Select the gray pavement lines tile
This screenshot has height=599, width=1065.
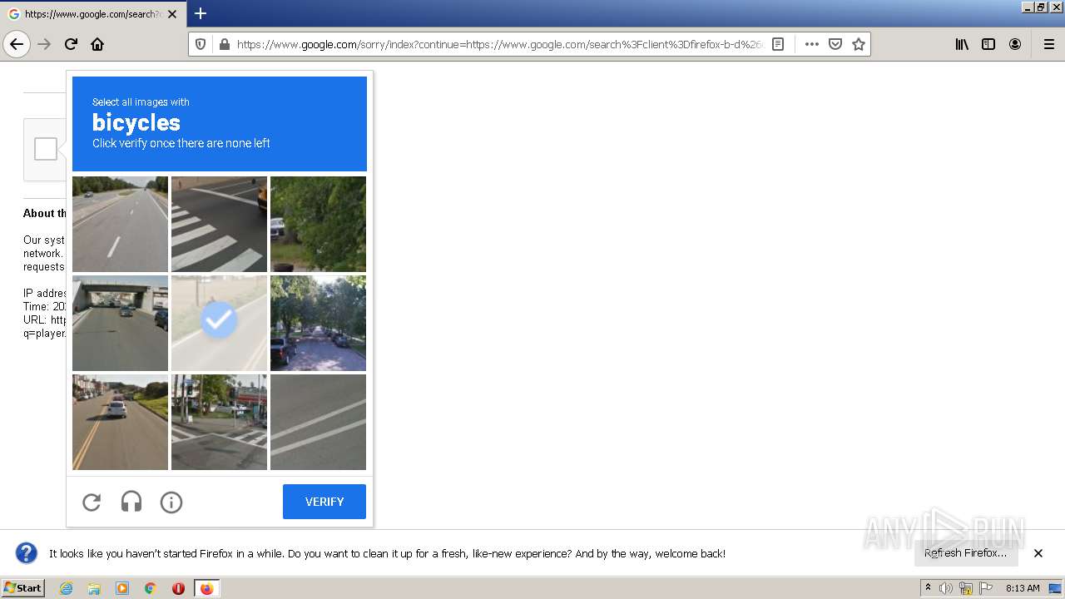(x=318, y=422)
